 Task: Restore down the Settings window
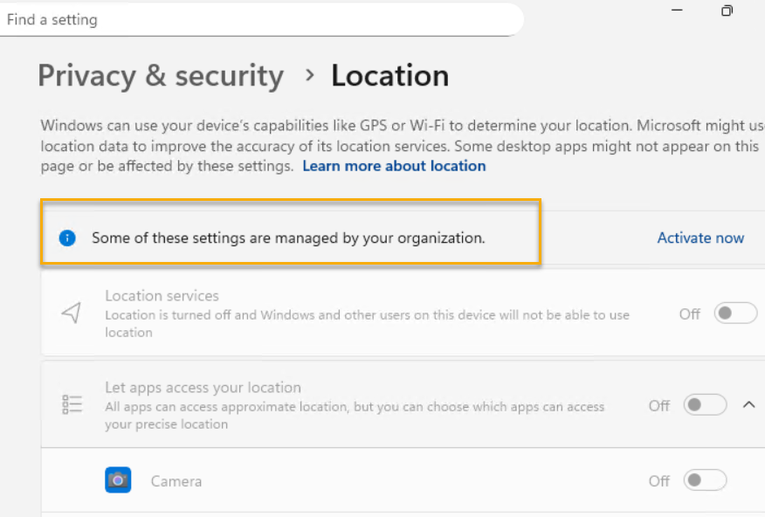727,10
